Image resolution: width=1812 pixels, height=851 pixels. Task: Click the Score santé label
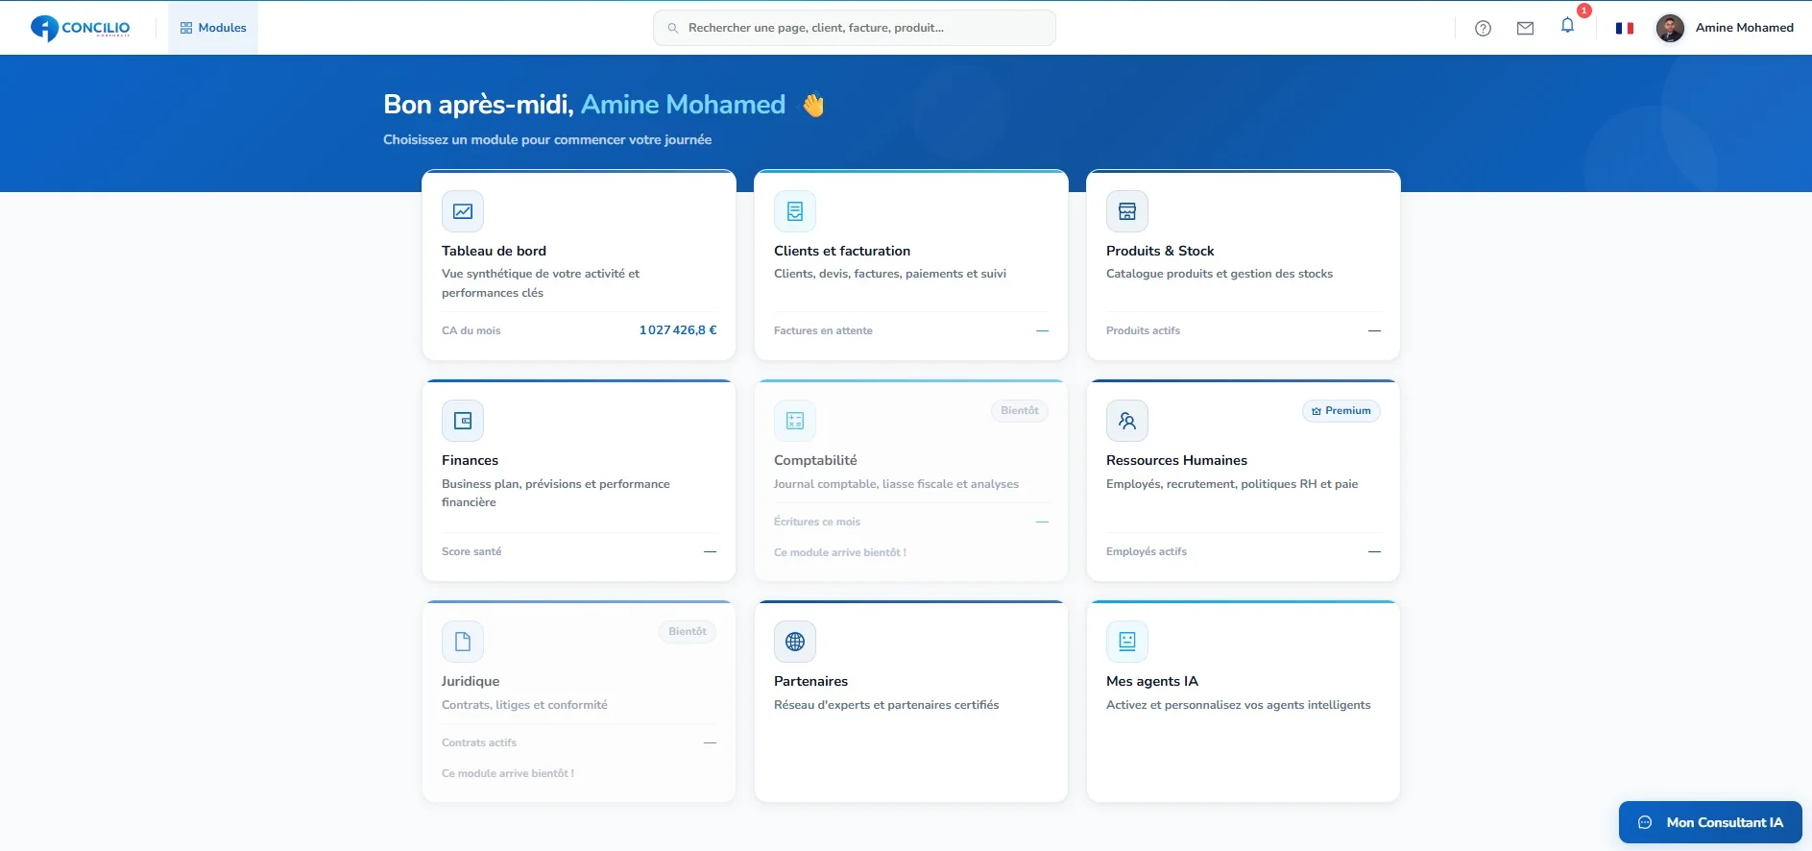click(x=471, y=551)
